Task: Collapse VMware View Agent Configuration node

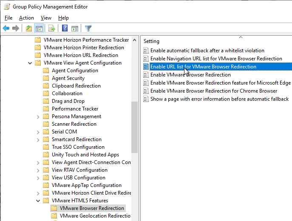Action: (x=30, y=63)
